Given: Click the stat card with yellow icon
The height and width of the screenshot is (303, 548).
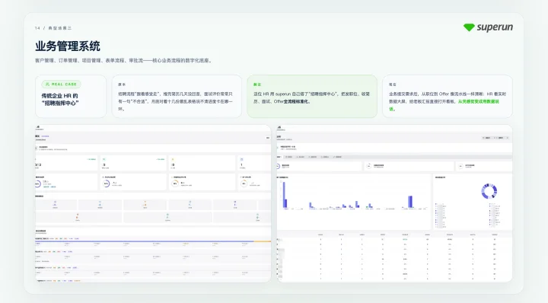Looking at the screenshot, I should (202, 163).
